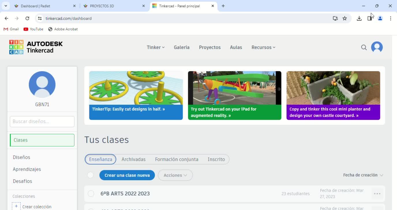Open the search magnifier icon in Tinkercad header

point(364,47)
